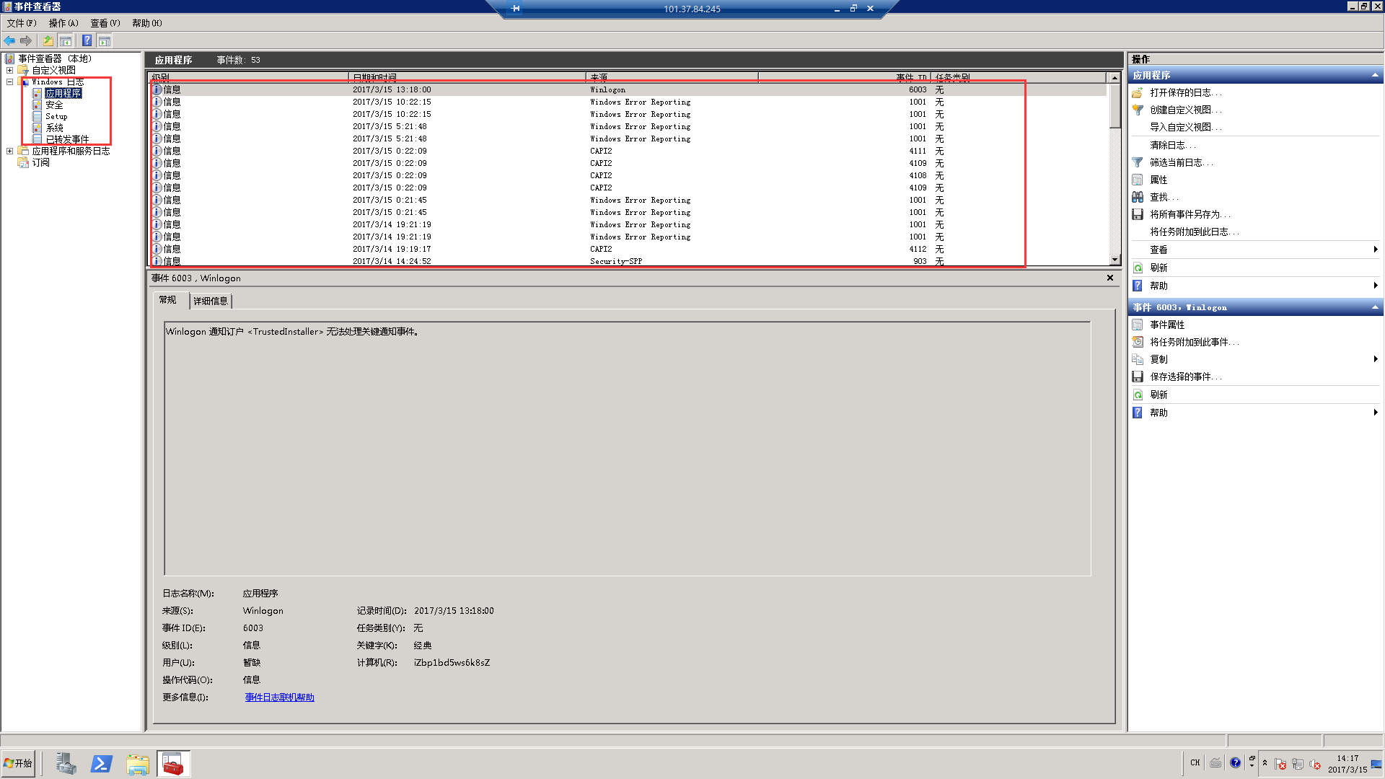Select the 已转发事件 log in the tree
The width and height of the screenshot is (1385, 779).
tap(68, 139)
